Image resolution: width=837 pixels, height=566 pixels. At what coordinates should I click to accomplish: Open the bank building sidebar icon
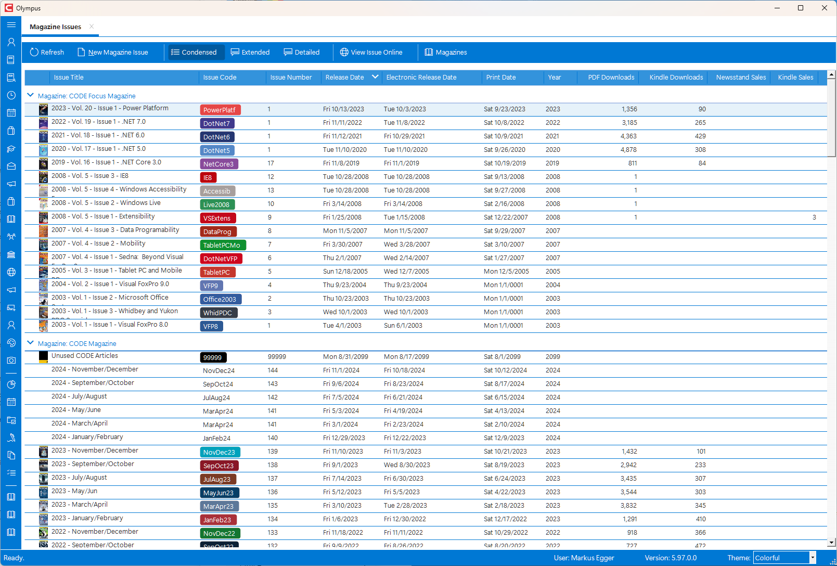pos(11,254)
